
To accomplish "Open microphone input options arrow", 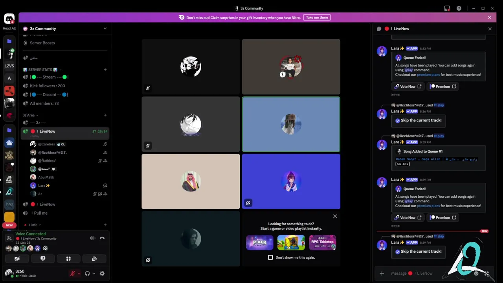I will 79,274.
